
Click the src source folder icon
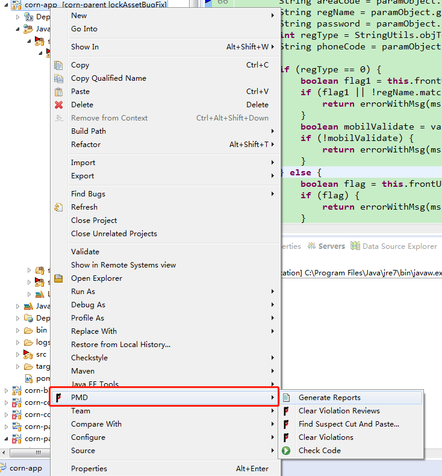28,354
